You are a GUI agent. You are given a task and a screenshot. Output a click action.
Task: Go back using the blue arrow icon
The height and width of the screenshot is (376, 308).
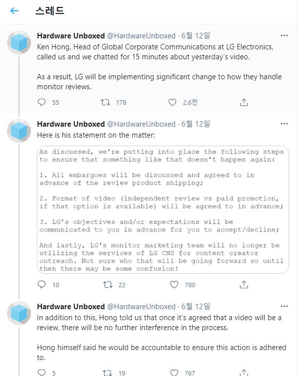[x=14, y=11]
